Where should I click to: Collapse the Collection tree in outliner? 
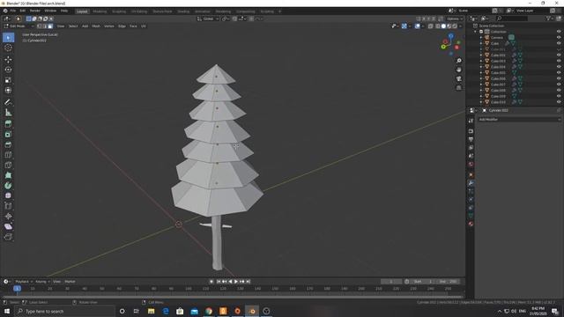[476, 32]
